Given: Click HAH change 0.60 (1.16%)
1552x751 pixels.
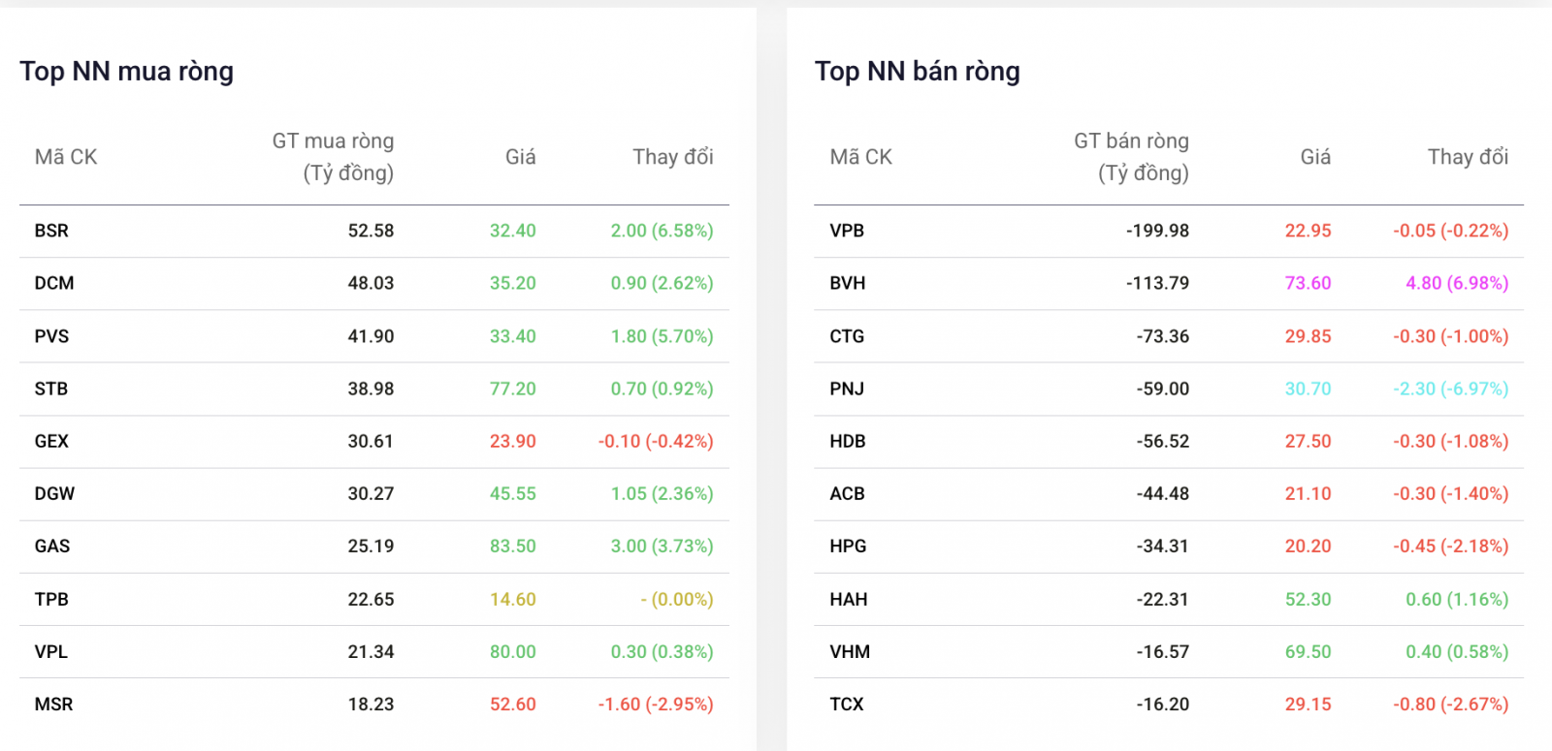Looking at the screenshot, I should pyautogui.click(x=1458, y=599).
